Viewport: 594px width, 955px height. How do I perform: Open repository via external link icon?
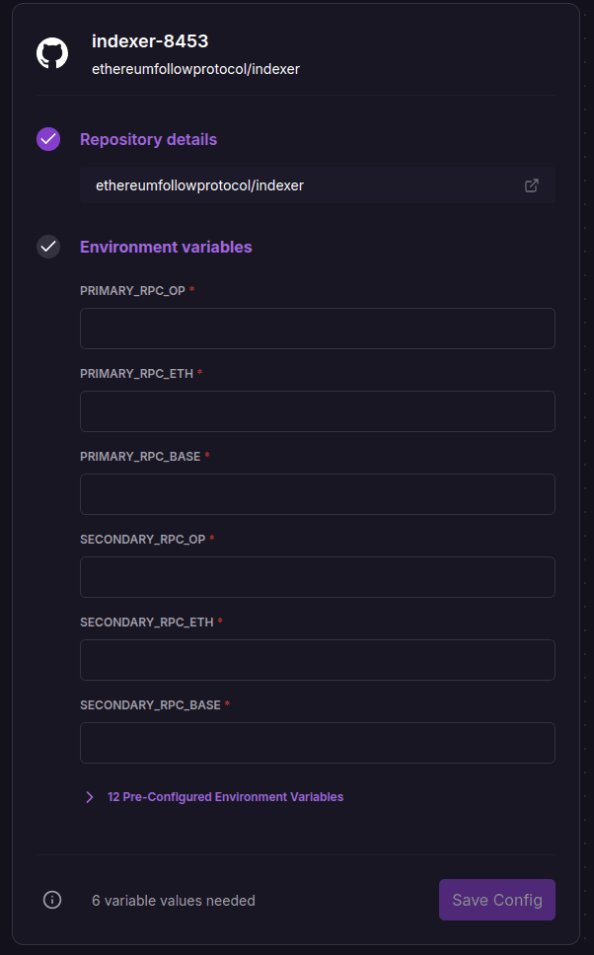(532, 185)
